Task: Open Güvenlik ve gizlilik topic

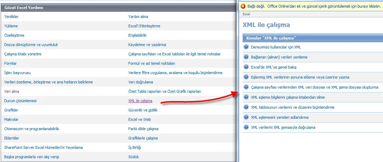Action: [143, 110]
